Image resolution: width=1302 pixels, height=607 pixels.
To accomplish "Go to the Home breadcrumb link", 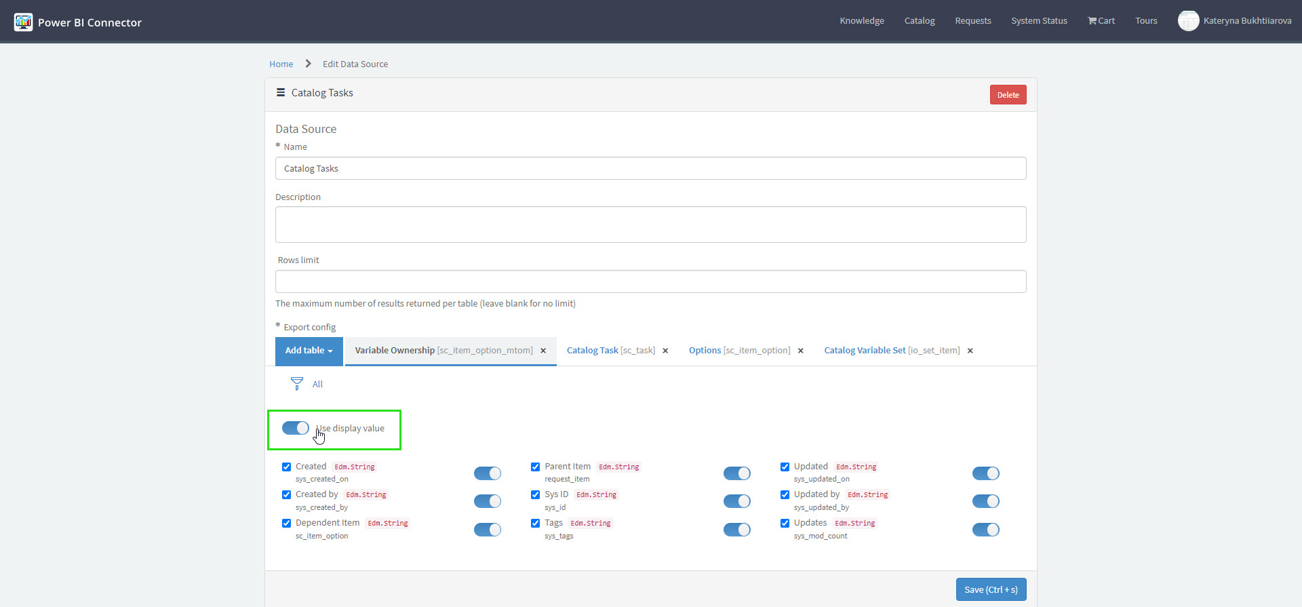I will (281, 64).
